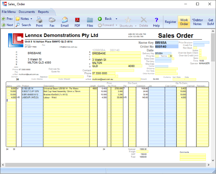
Task: Select product S BR 404005 M12 cell
Action: pos(32,94)
